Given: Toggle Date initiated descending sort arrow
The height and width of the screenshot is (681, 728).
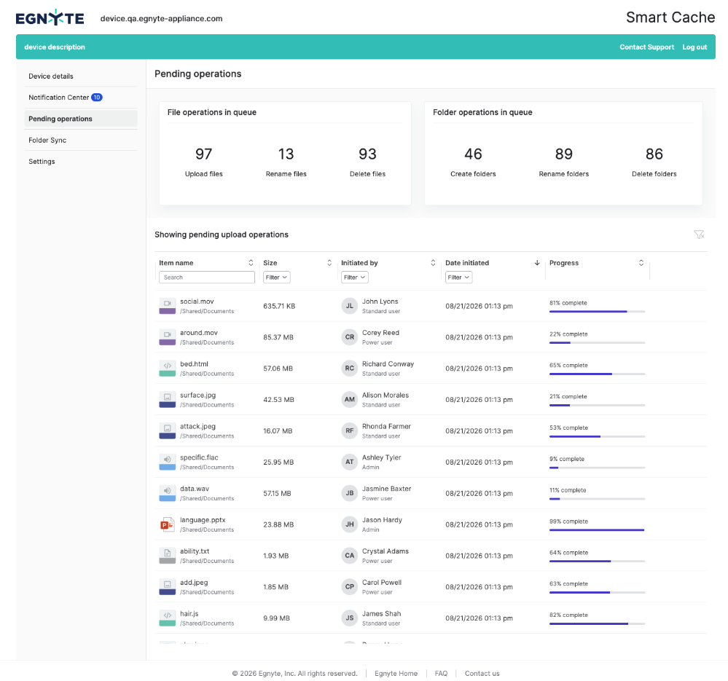Looking at the screenshot, I should (537, 262).
